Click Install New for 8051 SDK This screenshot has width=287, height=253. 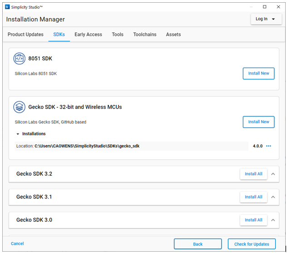pyautogui.click(x=258, y=74)
